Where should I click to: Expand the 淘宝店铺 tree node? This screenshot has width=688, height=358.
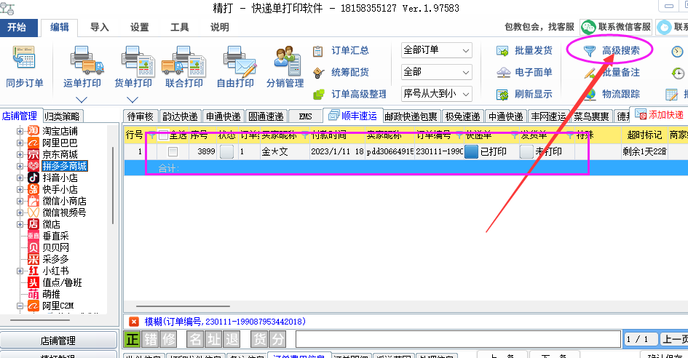(20, 131)
